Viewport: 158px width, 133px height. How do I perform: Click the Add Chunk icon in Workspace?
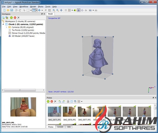click(x=3, y=18)
